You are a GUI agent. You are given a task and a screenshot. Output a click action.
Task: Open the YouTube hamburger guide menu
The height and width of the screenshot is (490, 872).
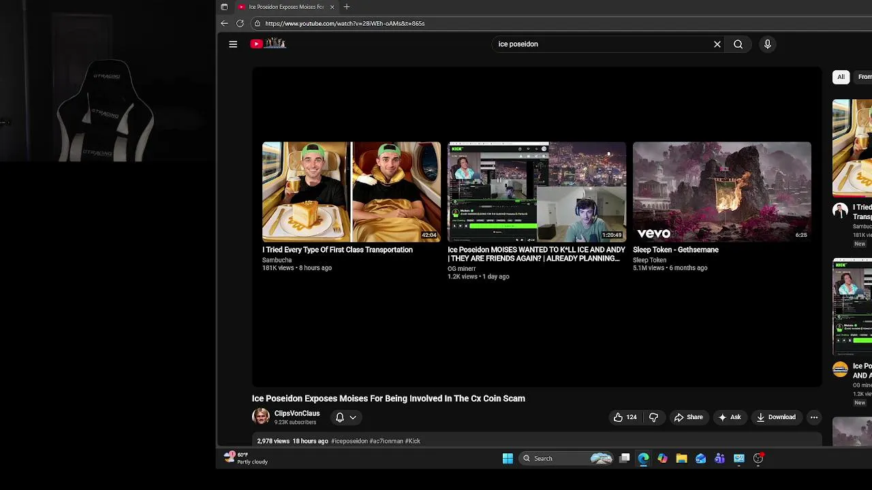pyautogui.click(x=233, y=44)
